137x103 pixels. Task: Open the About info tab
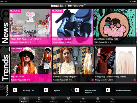tap(98, 100)
